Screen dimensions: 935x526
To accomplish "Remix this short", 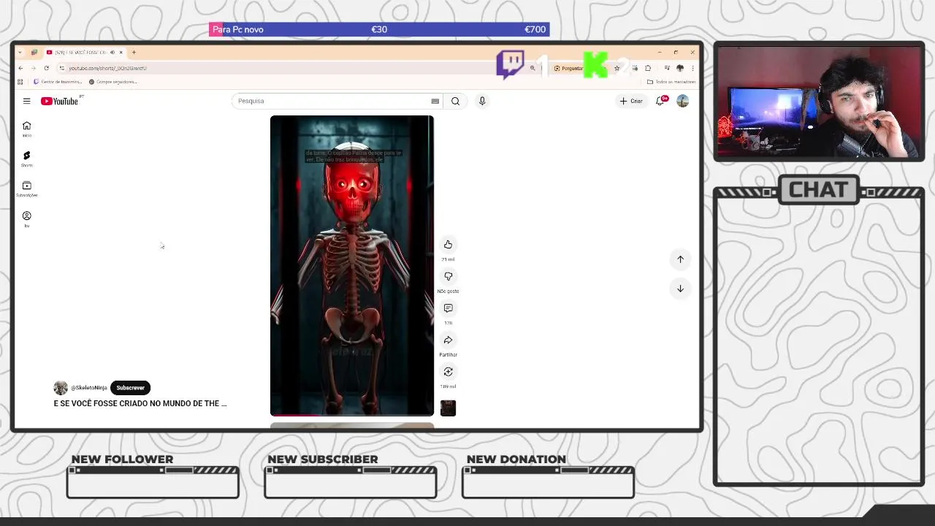I will pyautogui.click(x=448, y=372).
